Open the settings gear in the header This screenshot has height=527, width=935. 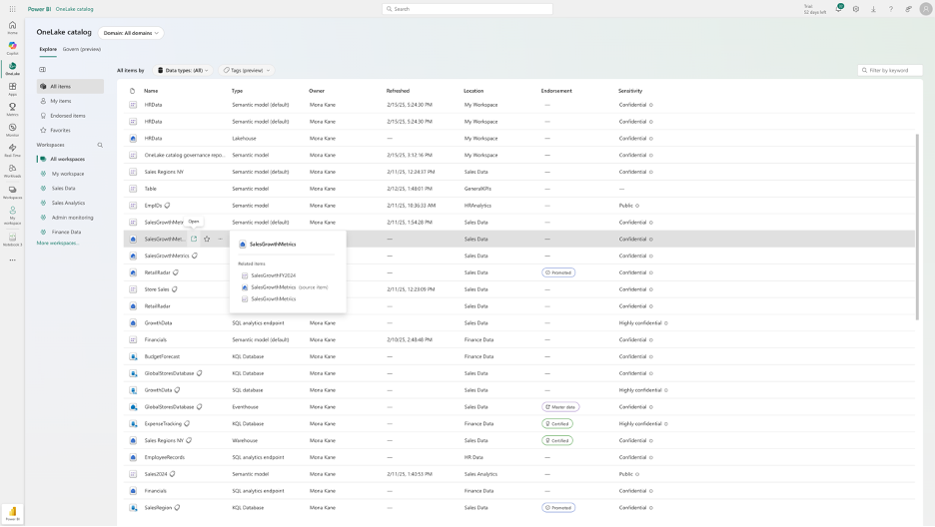(856, 9)
